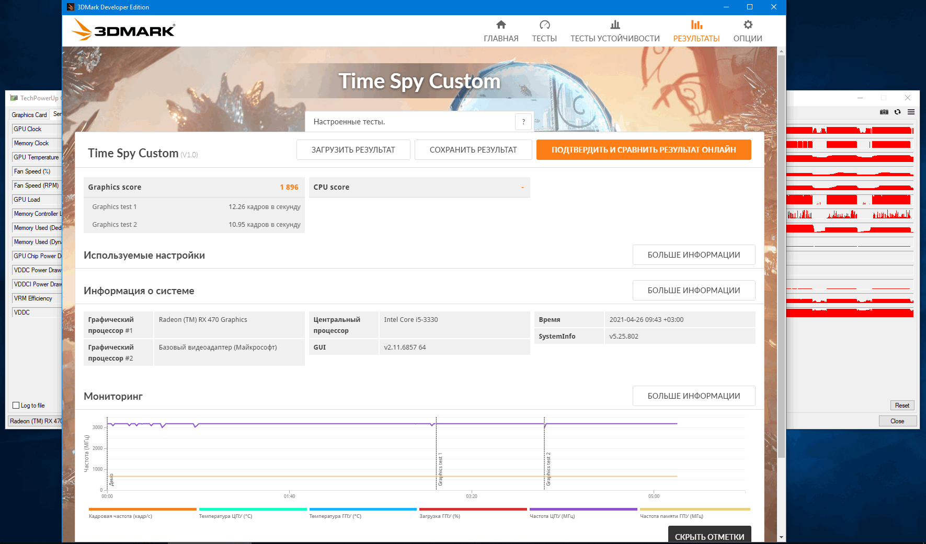Screen dimensions: 926x544
Task: Switch to the ТЕСТЫ tab
Action: click(x=544, y=31)
